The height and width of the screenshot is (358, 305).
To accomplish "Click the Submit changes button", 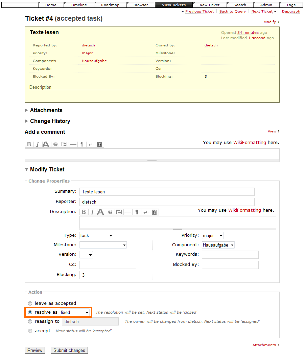I will click(69, 350).
